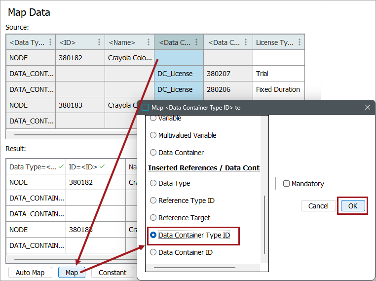Open column menu dots for <ID> header
This screenshot has height=281, width=376.
tap(99, 42)
